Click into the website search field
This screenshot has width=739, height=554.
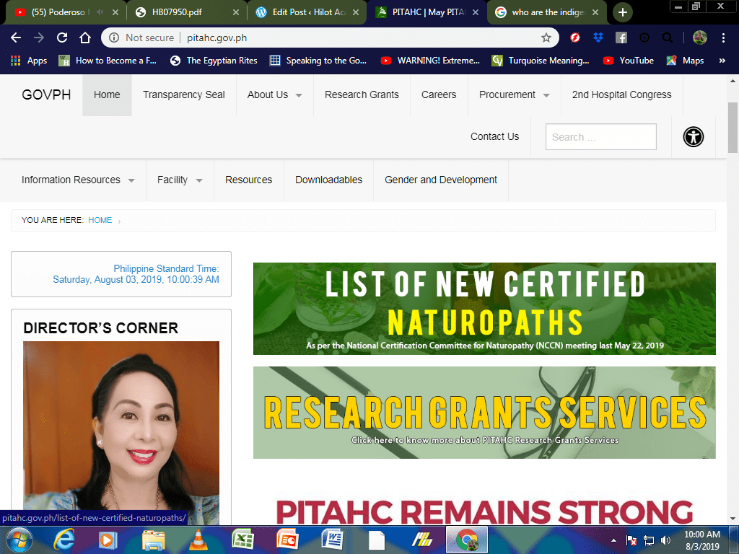click(x=600, y=136)
